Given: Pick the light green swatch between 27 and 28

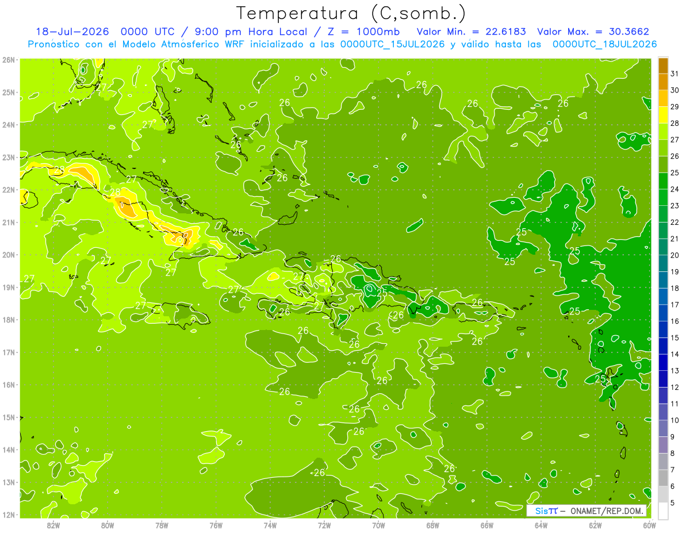Looking at the screenshot, I should click(663, 132).
